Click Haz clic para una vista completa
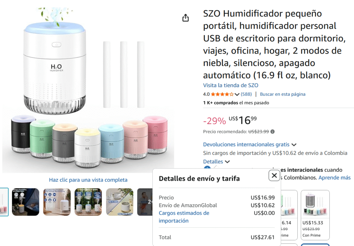The image size is (354, 246). point(88,180)
